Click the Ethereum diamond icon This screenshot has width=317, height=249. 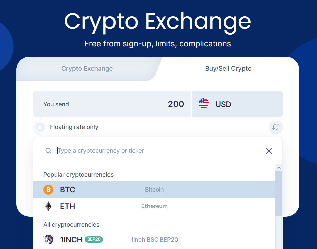pos(49,206)
